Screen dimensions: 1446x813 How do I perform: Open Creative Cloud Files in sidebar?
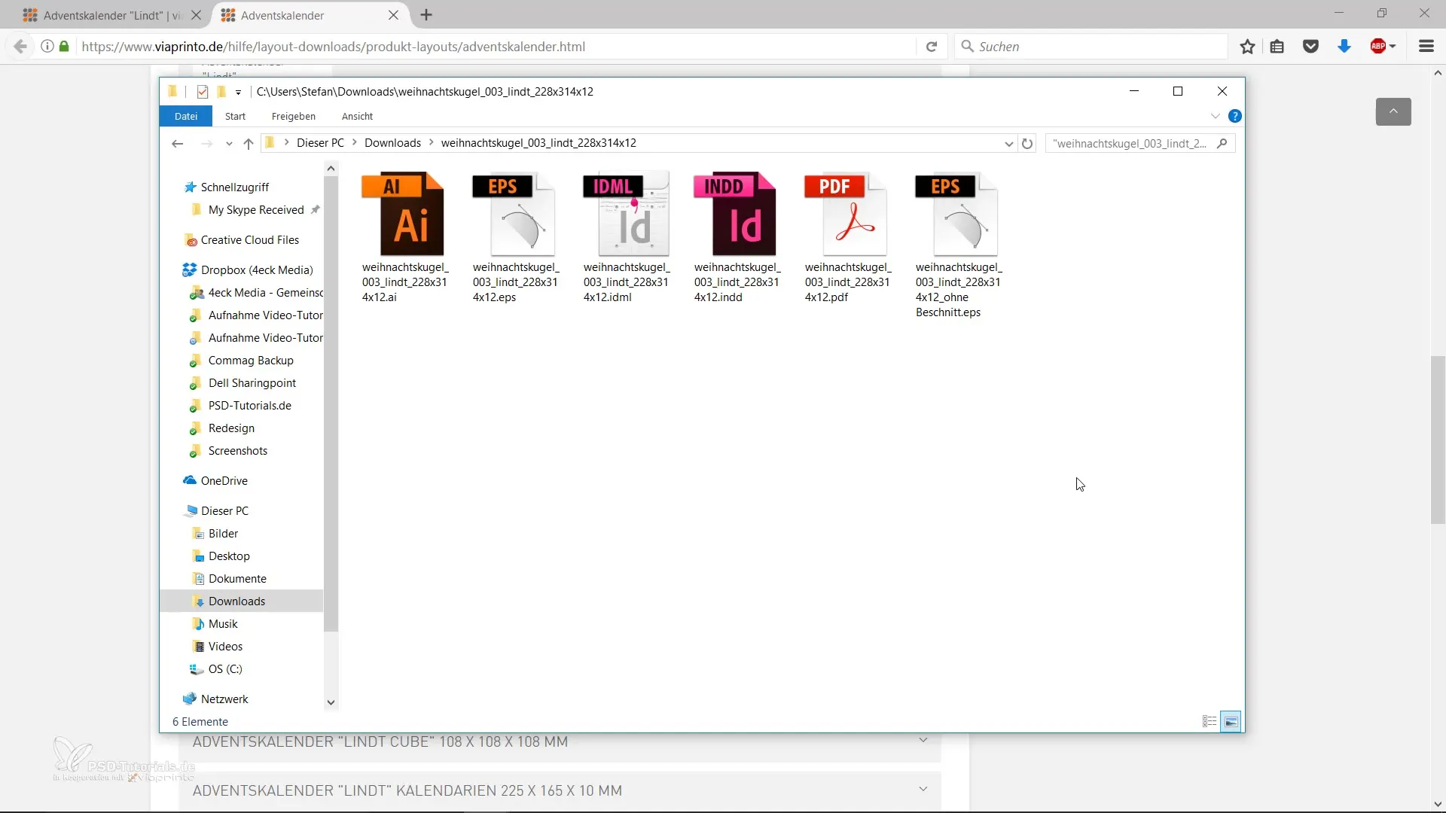[x=249, y=239]
